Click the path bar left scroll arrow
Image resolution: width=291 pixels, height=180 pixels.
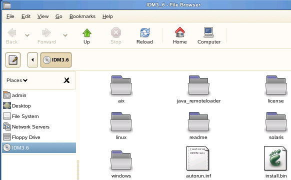32,60
